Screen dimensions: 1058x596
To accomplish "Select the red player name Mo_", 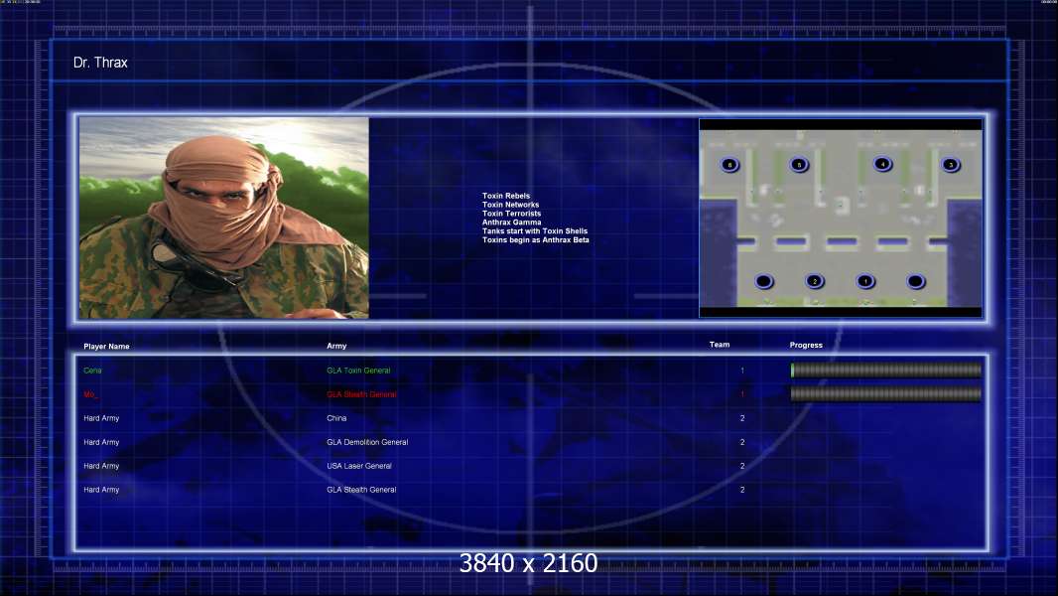I will (90, 394).
